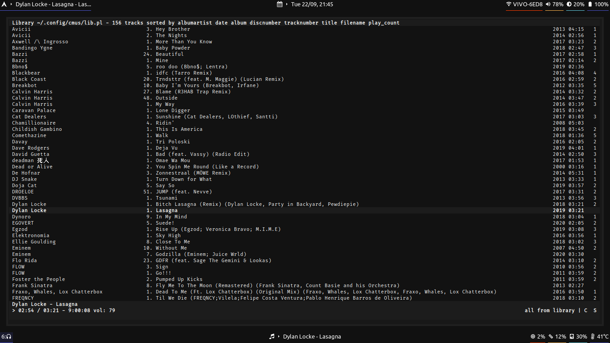Select the Black Coast 'Trndsttr' track

305,79
